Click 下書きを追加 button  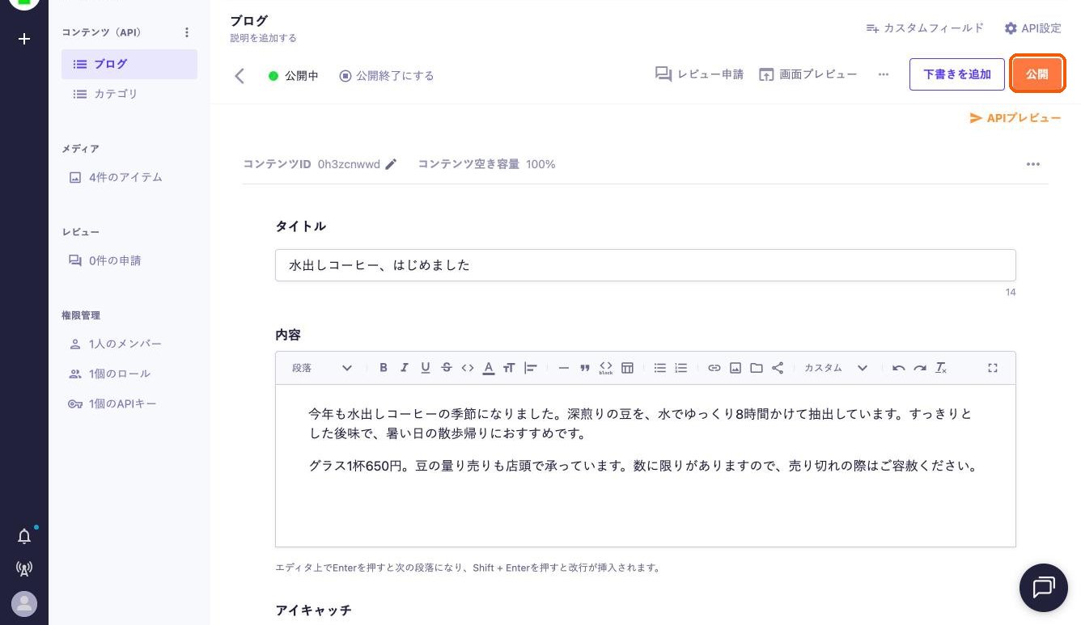(957, 74)
